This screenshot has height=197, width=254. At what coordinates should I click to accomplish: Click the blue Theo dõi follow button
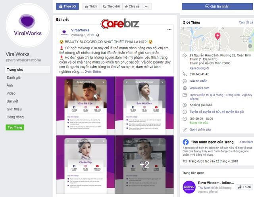(67, 6)
